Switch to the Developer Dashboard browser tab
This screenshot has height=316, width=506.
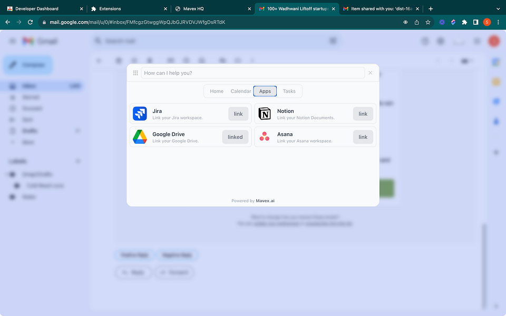[44, 9]
